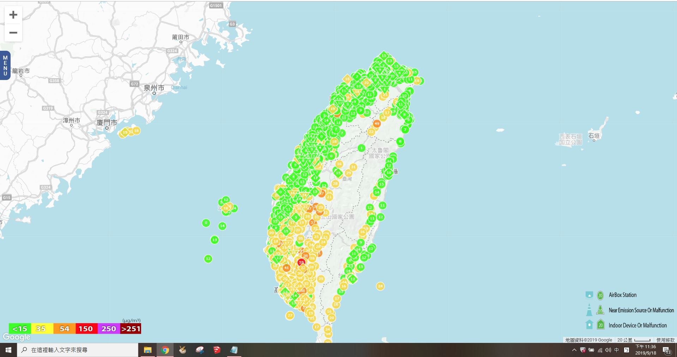Screen dimensions: 677x357
Task: Switch to Chrome in the taskbar
Action: click(165, 350)
